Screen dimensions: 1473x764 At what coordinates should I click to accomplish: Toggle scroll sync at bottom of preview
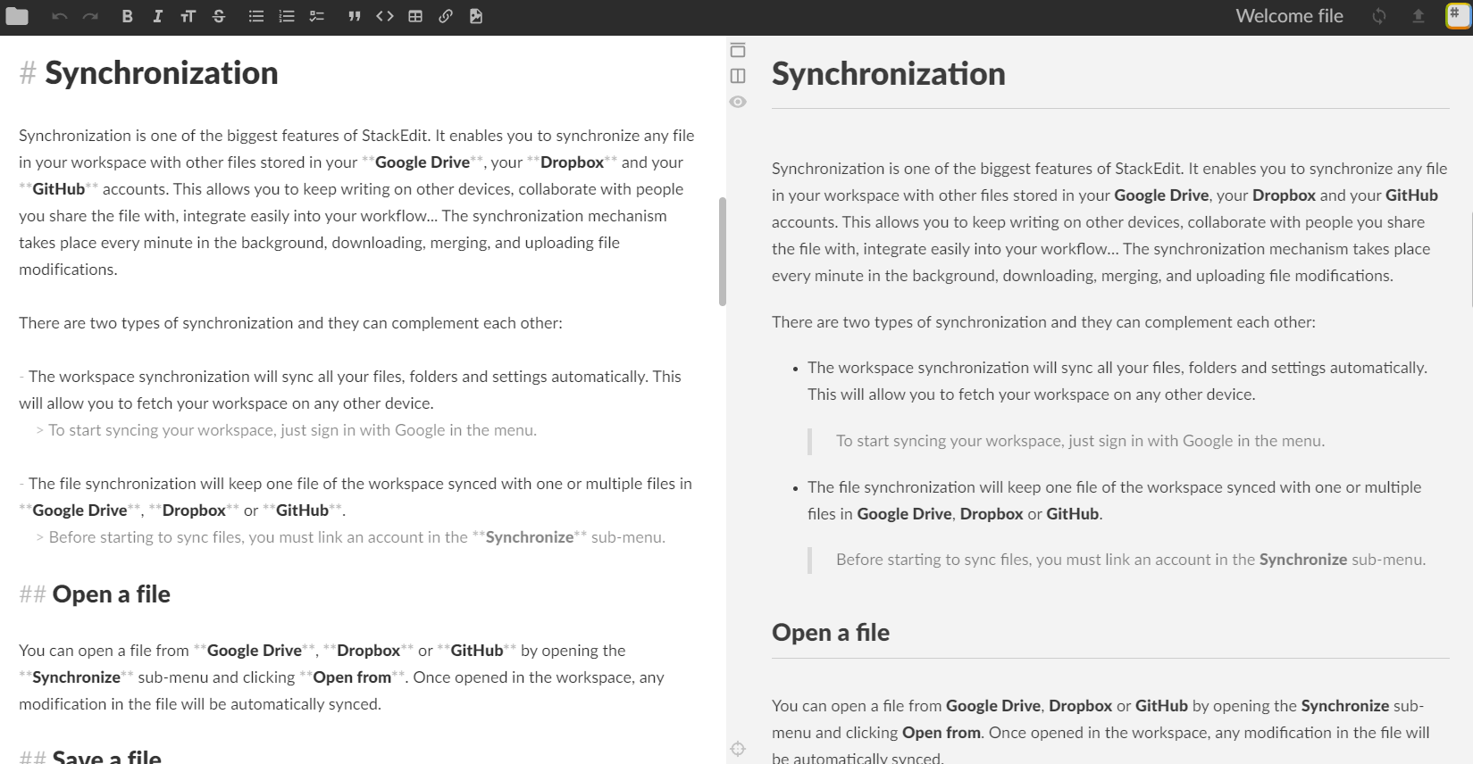(x=738, y=749)
